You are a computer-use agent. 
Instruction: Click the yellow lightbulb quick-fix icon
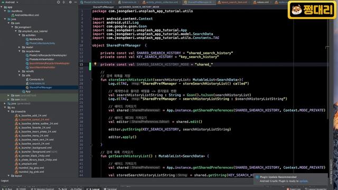coord(95,64)
